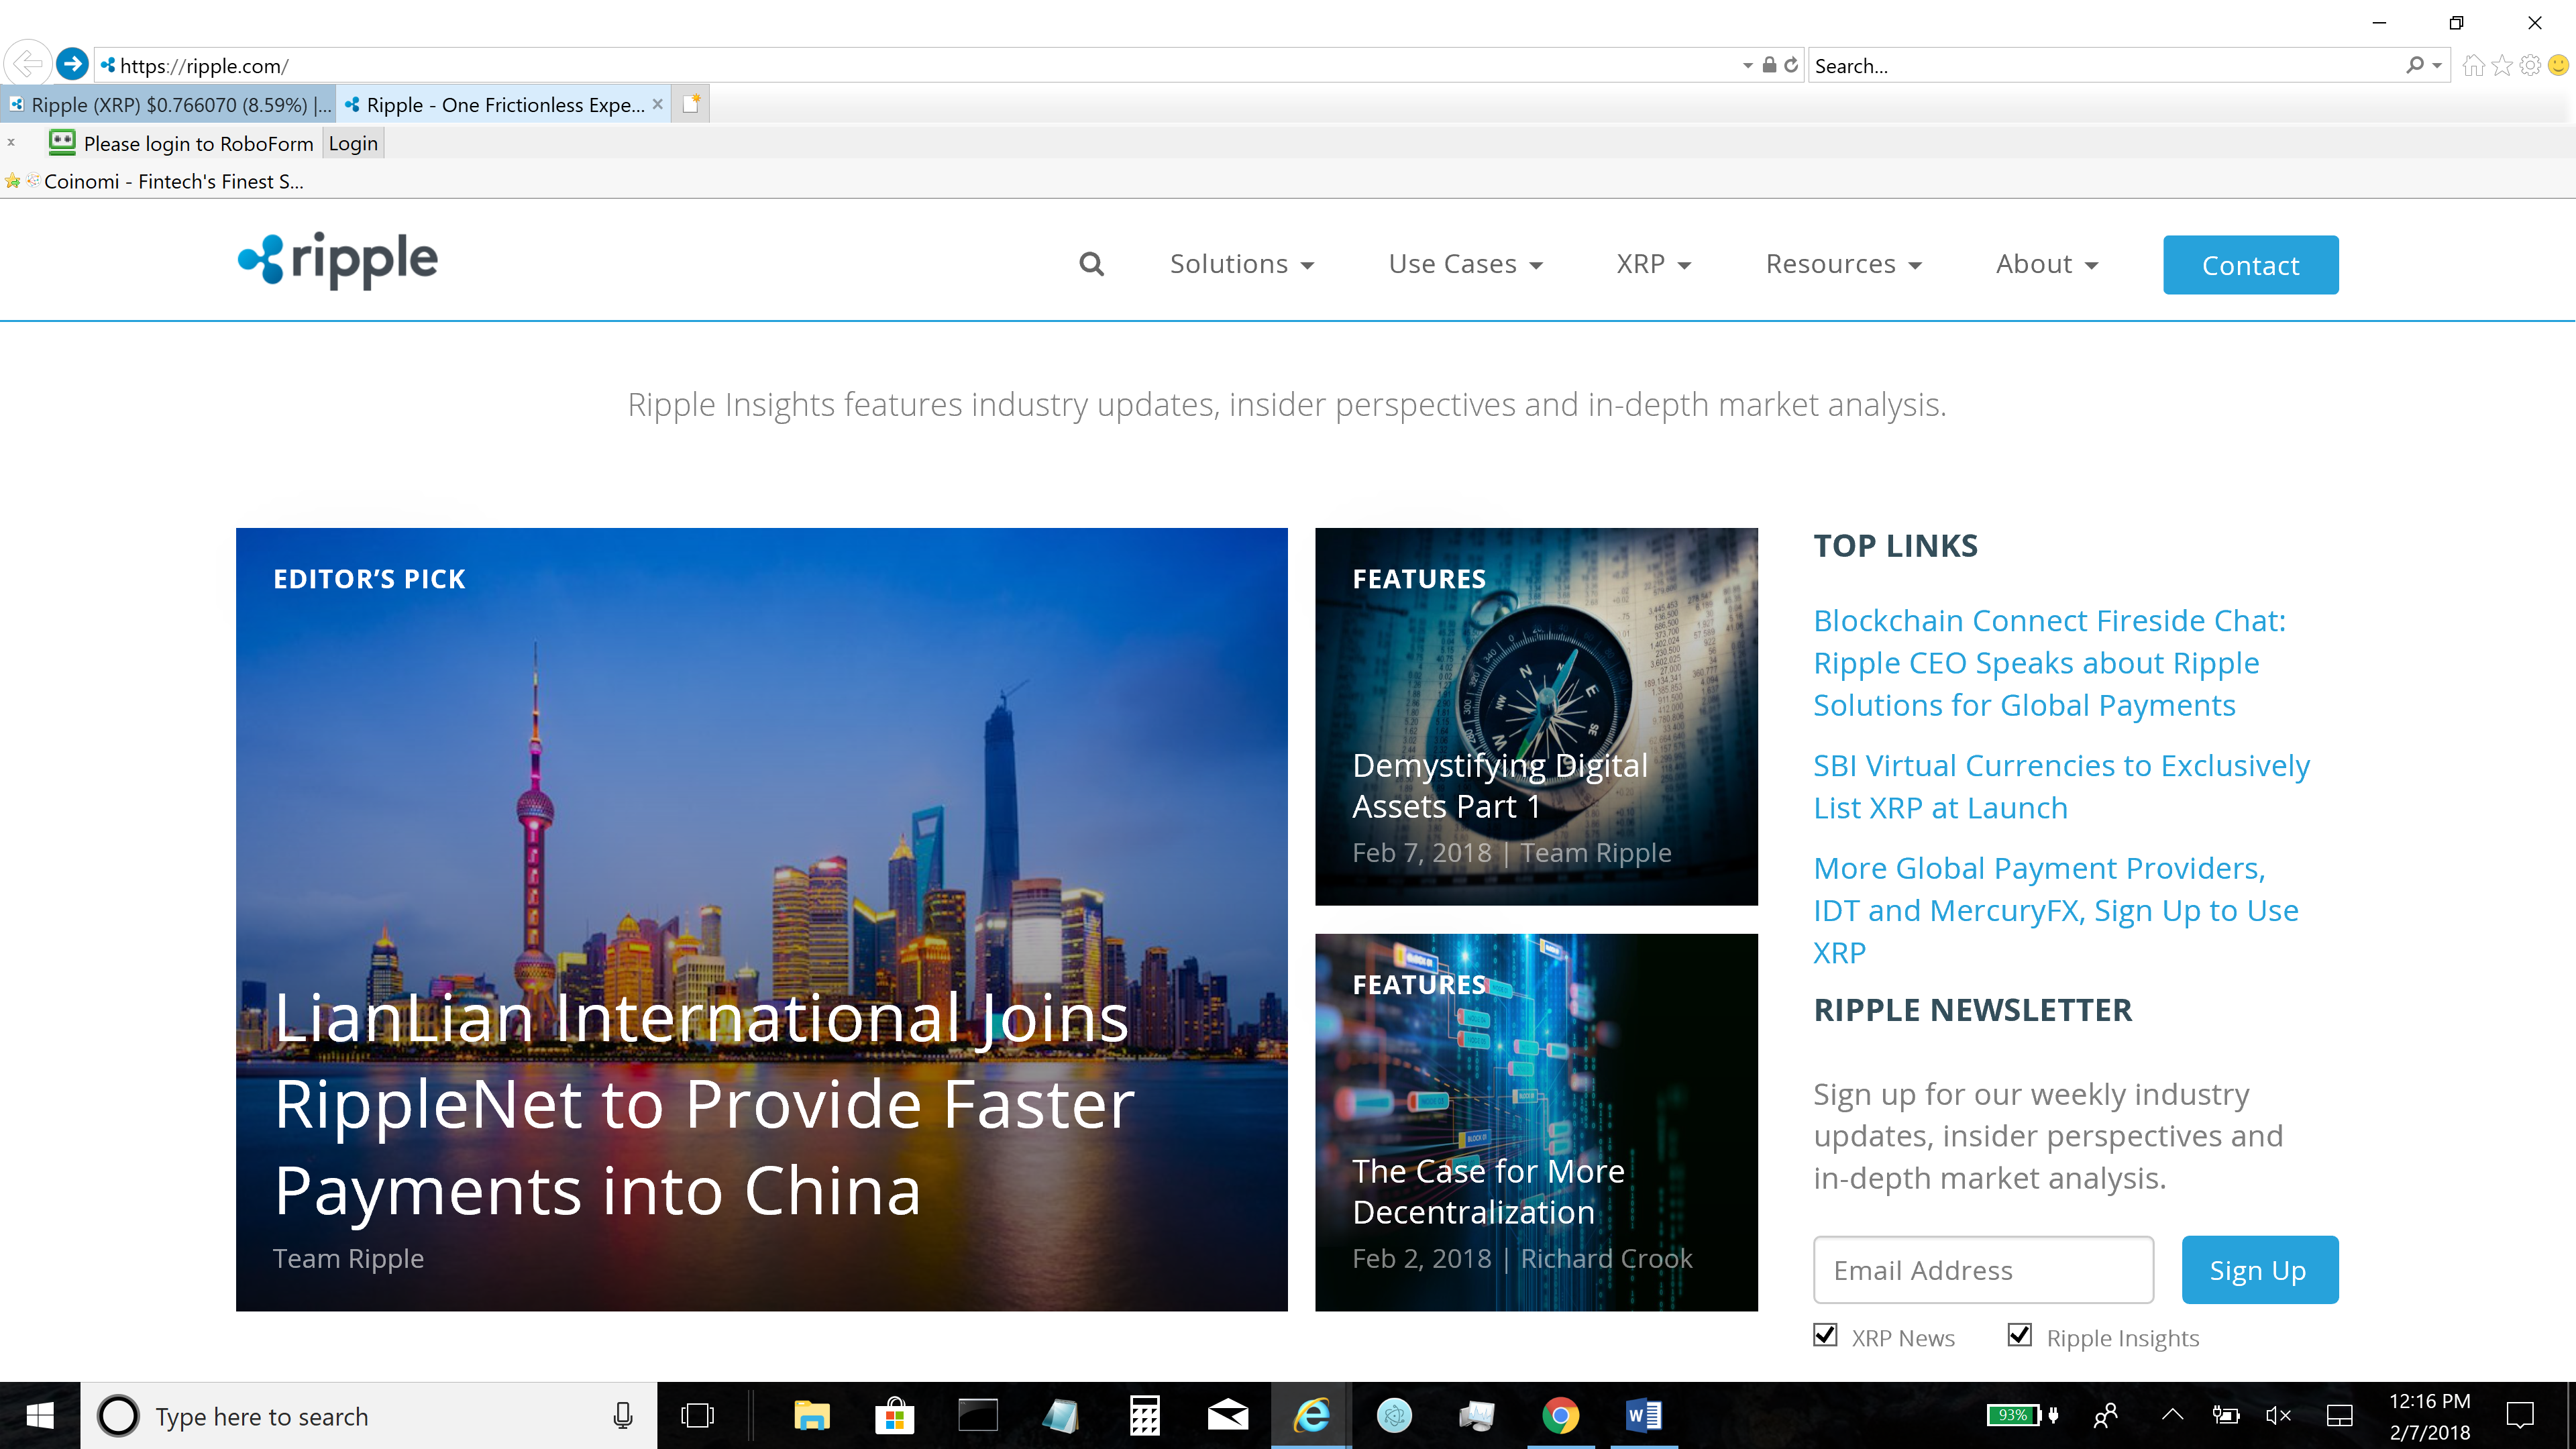Open the address bar autocomplete dropdown arrow
Viewport: 2576px width, 1449px height.
(x=1747, y=65)
